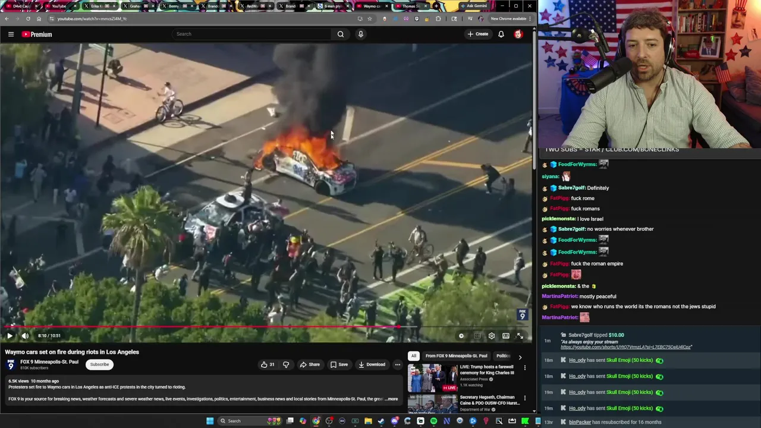Click the video playhead scrubber dot

400,327
